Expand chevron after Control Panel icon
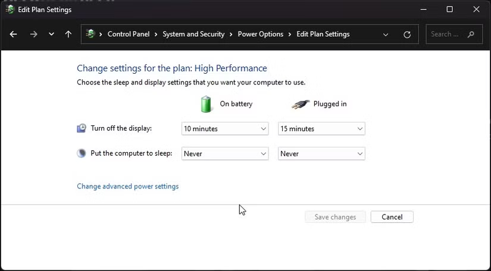The image size is (491, 271). tap(101, 34)
